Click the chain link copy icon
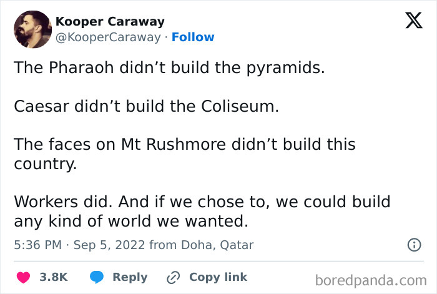The image size is (437, 294). coord(173,277)
